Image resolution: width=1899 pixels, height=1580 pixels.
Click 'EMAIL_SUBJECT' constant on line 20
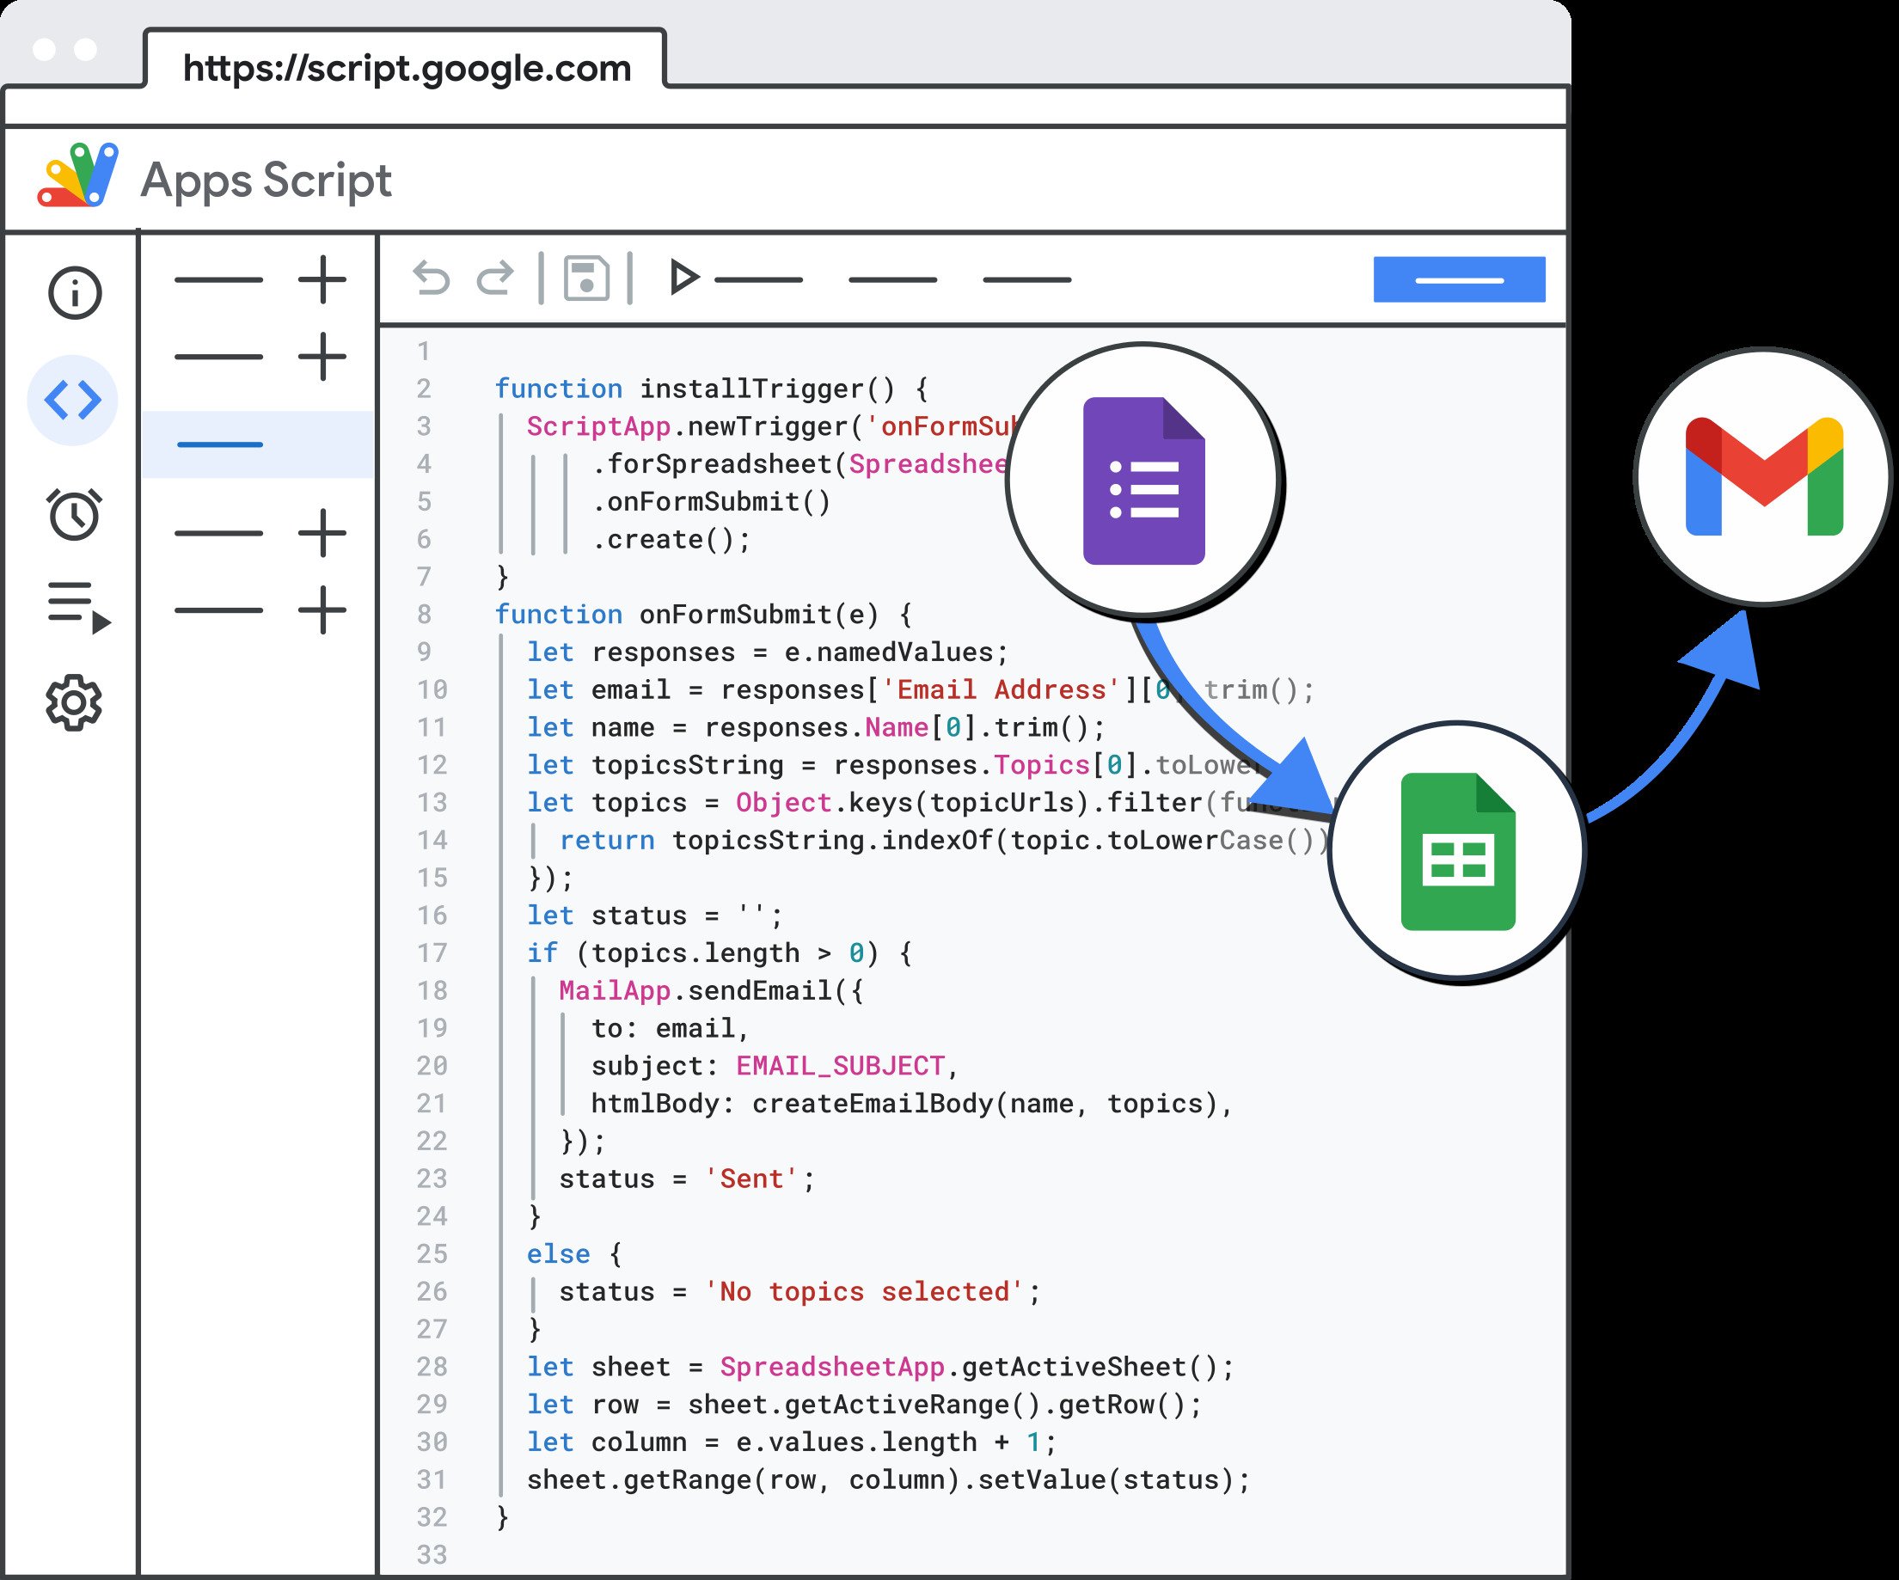(840, 1066)
